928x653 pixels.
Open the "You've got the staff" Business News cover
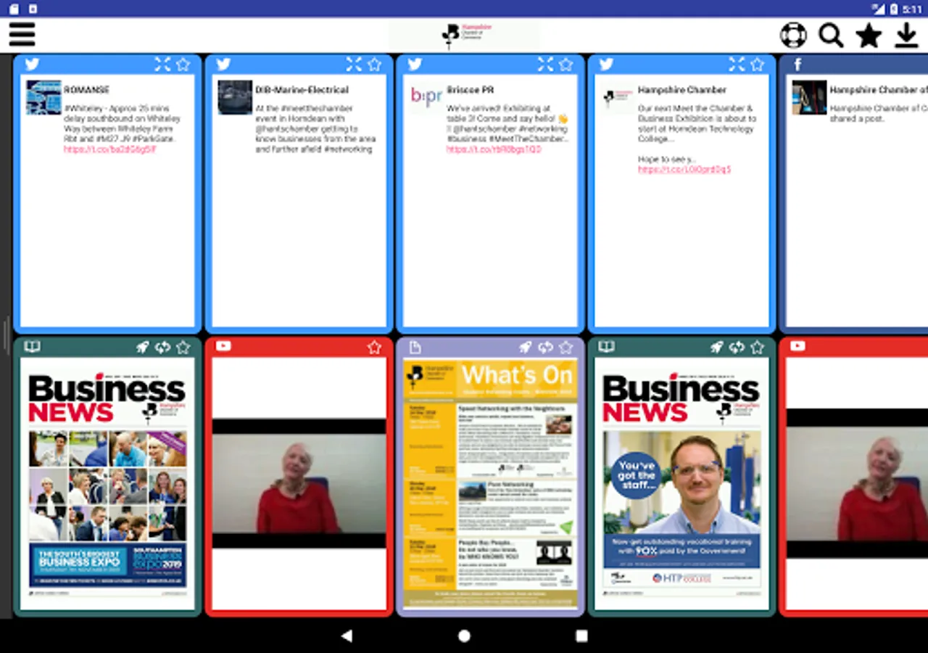[x=681, y=483]
